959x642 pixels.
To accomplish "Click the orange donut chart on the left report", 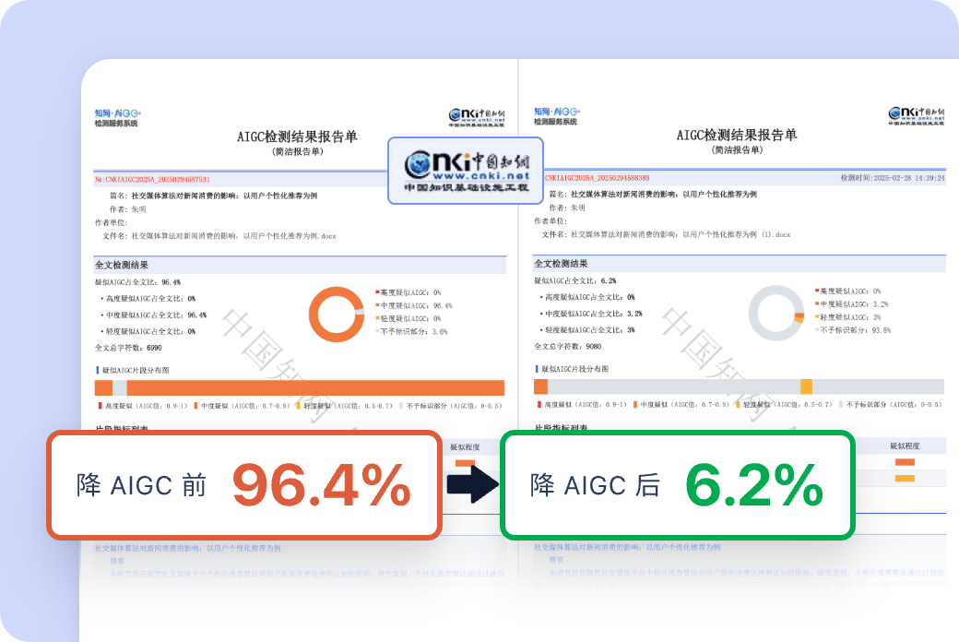I will point(336,315).
